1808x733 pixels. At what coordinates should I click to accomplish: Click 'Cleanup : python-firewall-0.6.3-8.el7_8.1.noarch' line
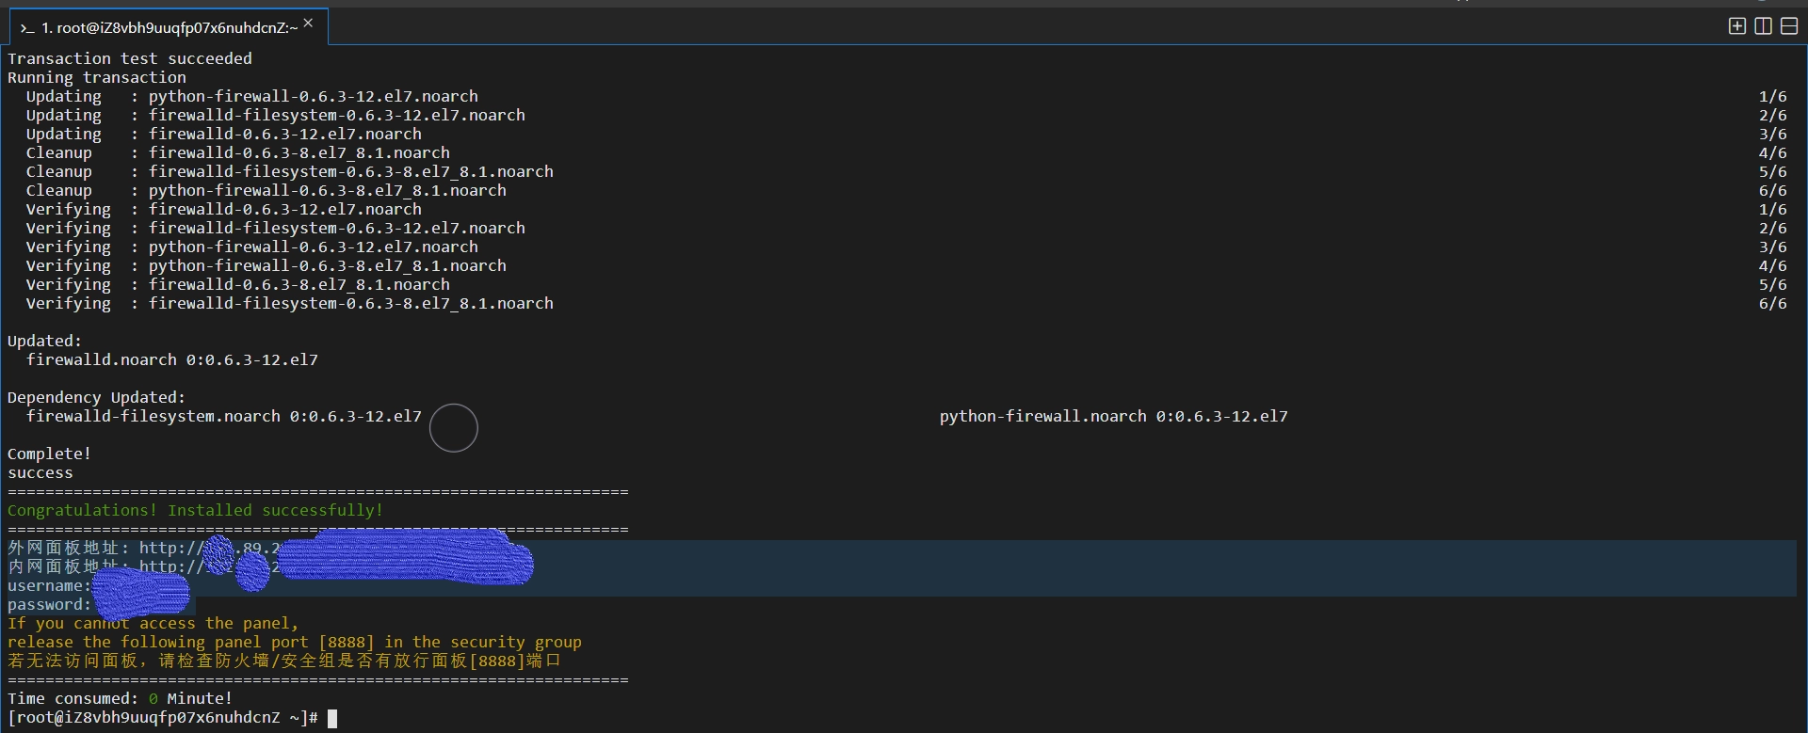point(266,190)
